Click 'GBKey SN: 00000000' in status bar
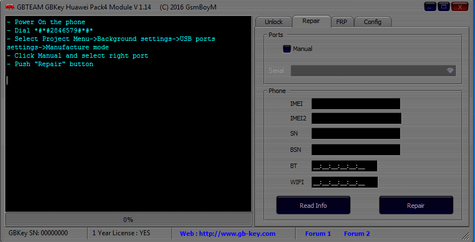The image size is (475, 242). [38, 233]
